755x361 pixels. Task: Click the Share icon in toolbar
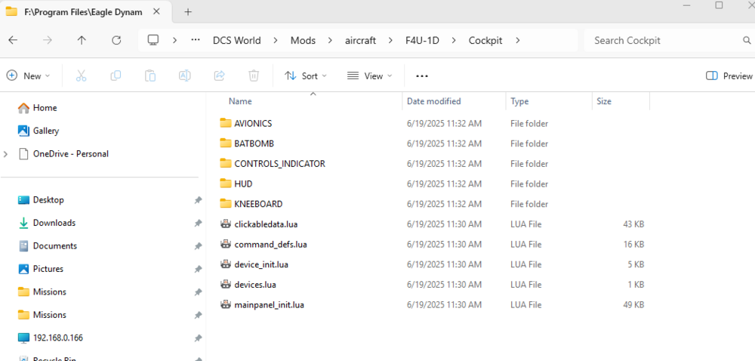click(x=219, y=76)
